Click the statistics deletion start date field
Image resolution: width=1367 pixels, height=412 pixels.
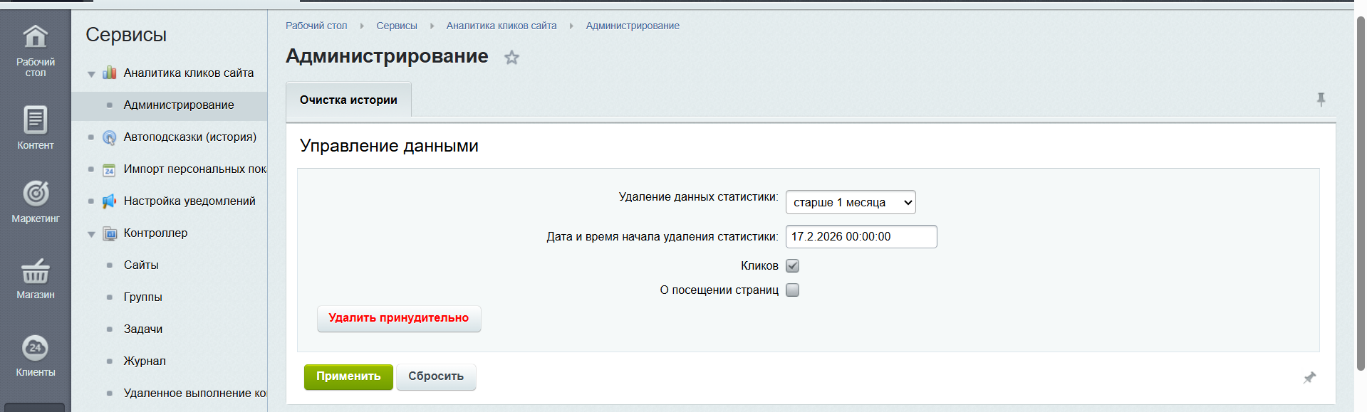coord(861,236)
